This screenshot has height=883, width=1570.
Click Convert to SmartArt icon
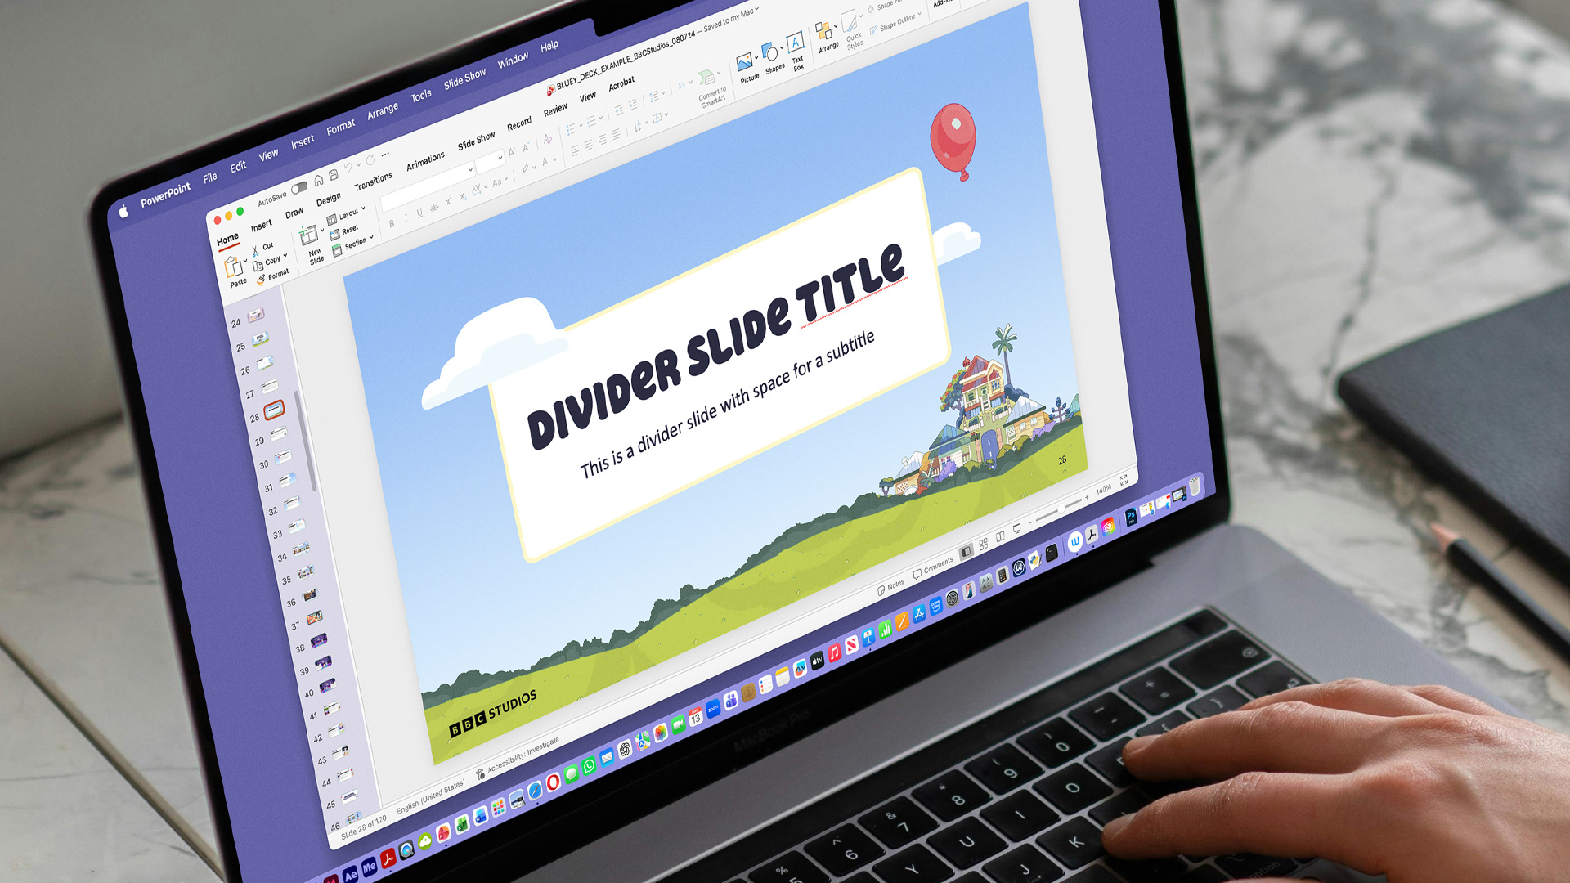pyautogui.click(x=706, y=78)
